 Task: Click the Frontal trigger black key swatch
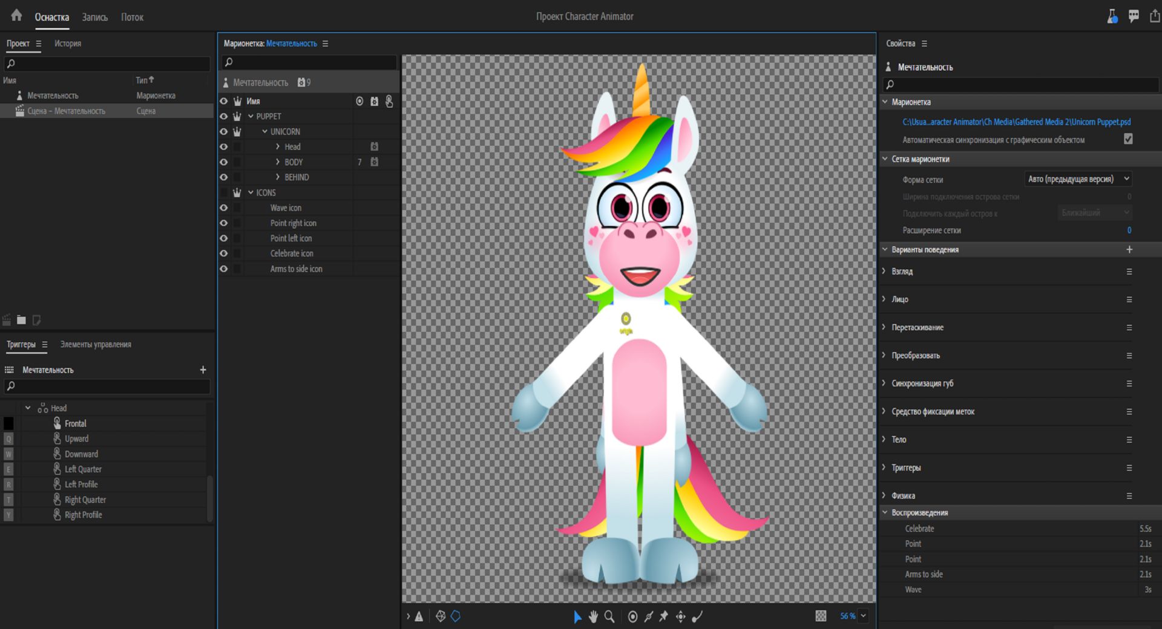point(8,423)
